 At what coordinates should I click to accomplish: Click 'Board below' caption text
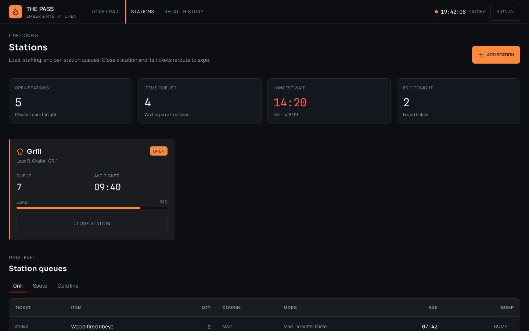(415, 115)
